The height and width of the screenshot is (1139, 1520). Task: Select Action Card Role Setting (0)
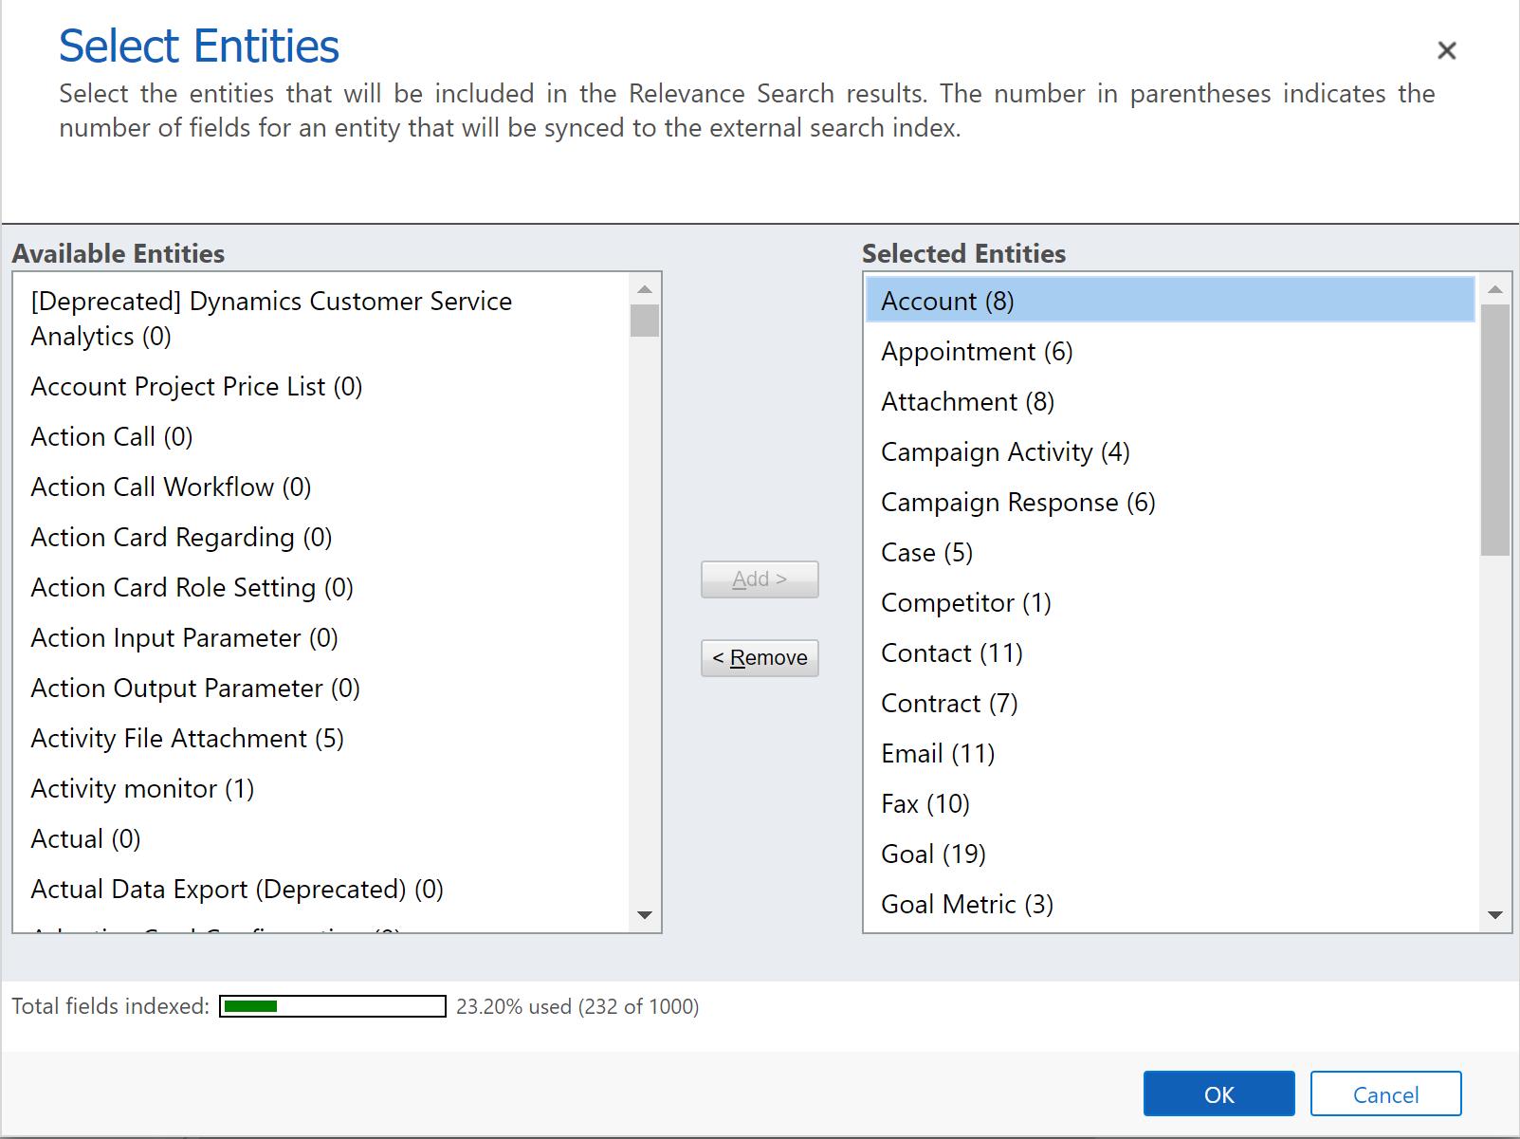point(320,587)
